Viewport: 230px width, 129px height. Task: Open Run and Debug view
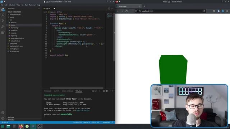coord(3,27)
